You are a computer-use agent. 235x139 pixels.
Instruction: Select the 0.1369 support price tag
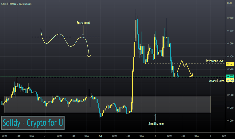click(x=230, y=80)
